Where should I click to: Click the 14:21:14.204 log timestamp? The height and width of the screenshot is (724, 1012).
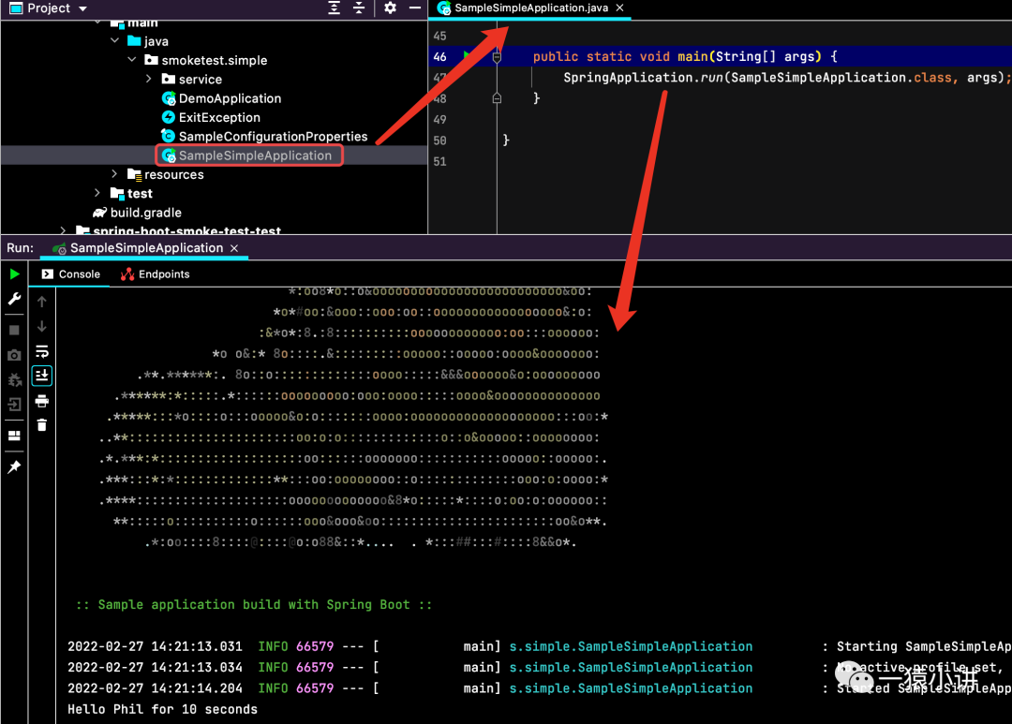(x=197, y=688)
